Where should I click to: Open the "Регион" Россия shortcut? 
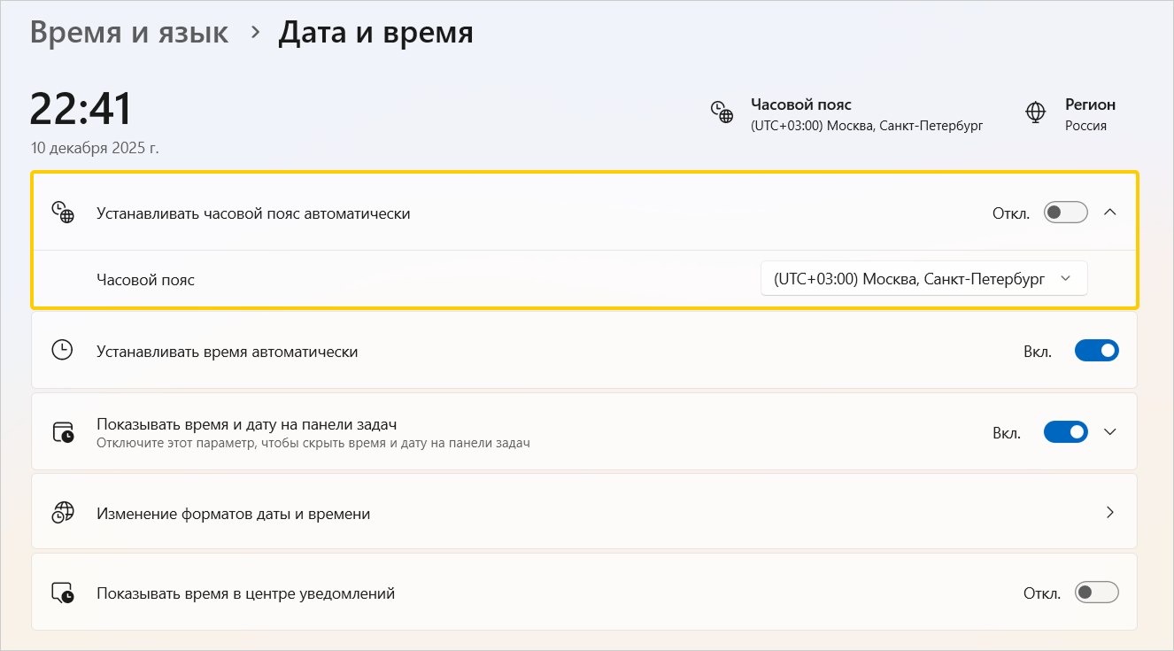click(1089, 115)
